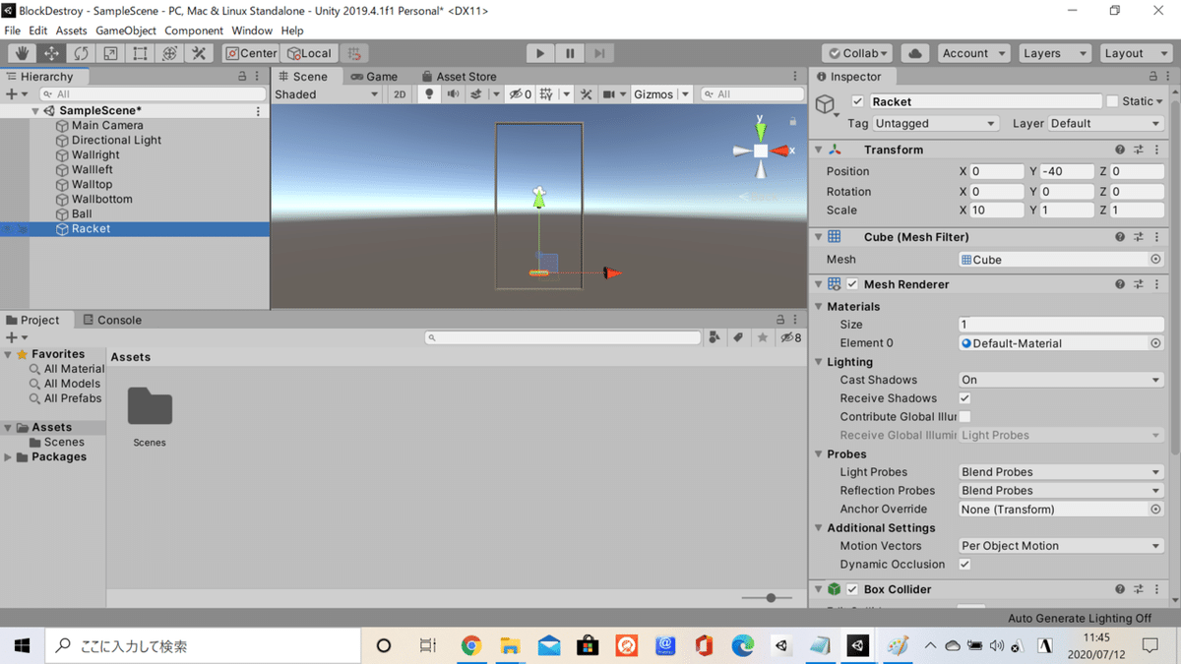Open cloud services panel

tap(914, 53)
